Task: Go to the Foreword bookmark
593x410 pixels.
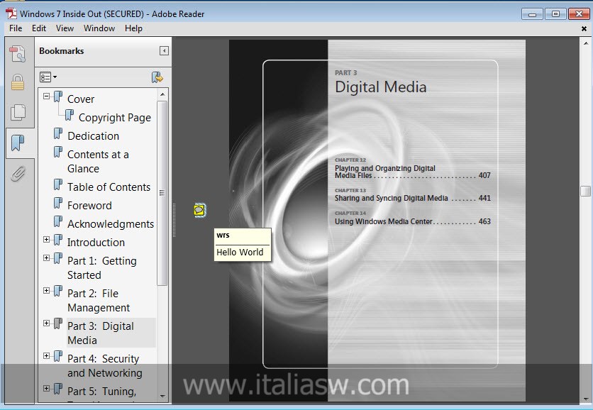Action: [89, 206]
